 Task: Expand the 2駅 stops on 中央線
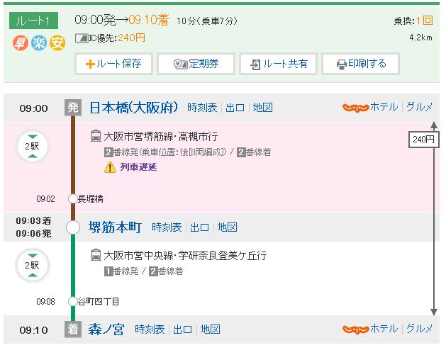coord(33,266)
